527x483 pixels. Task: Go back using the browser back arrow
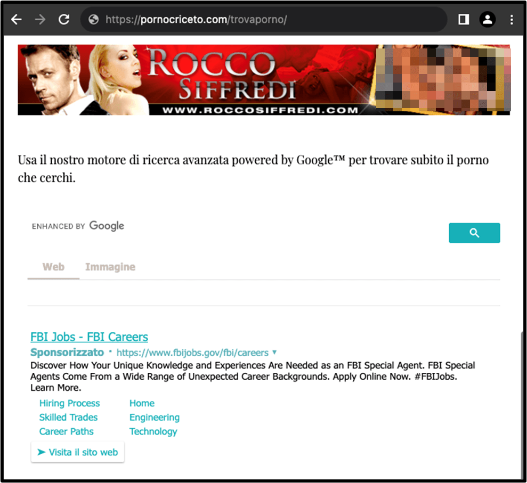click(16, 20)
